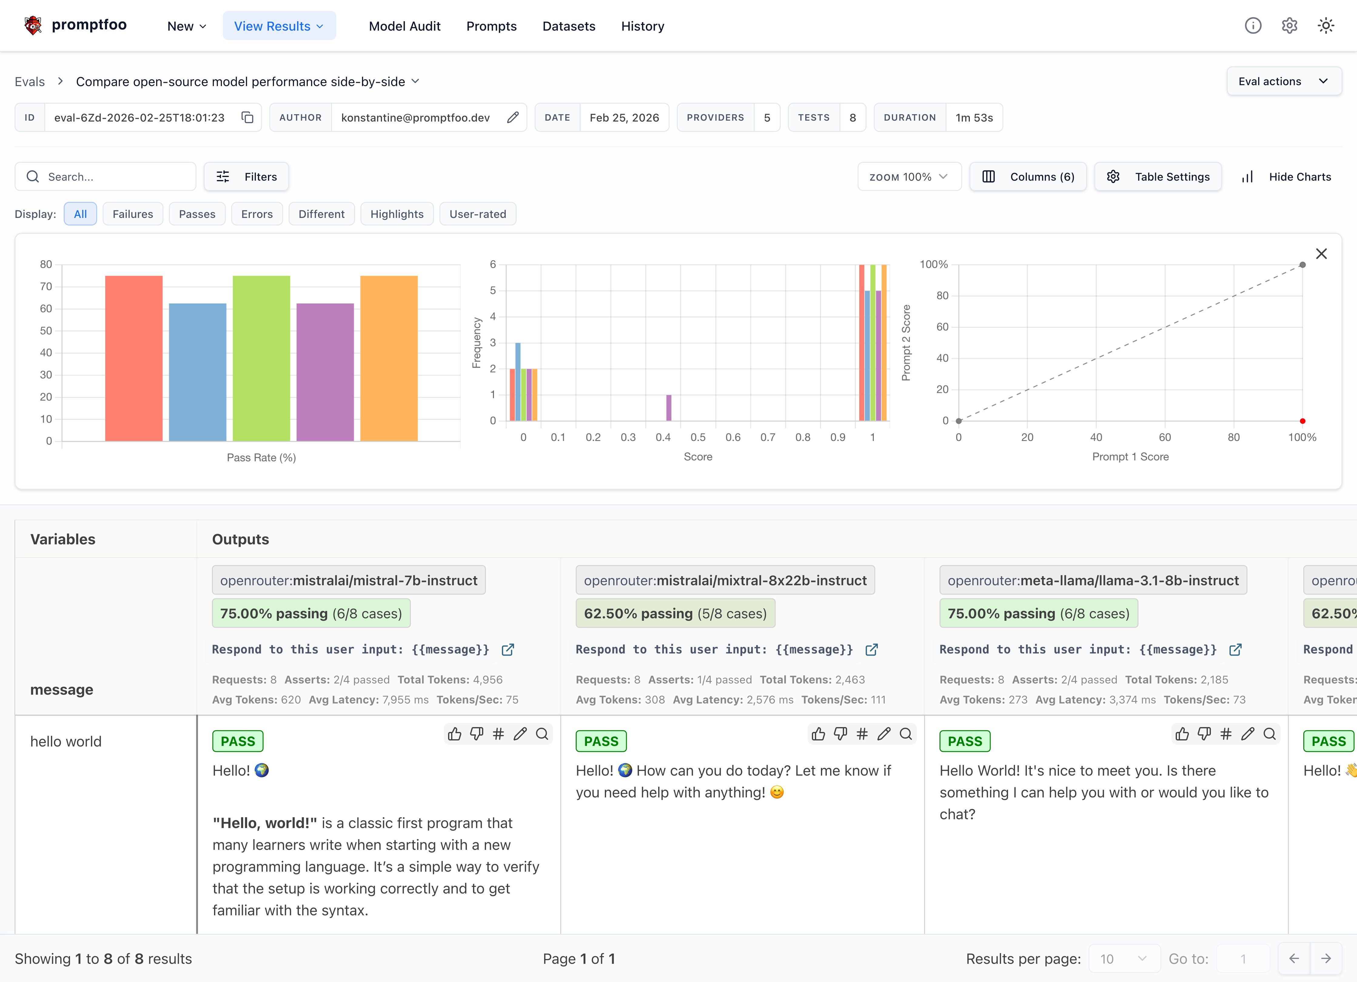This screenshot has width=1357, height=982.
Task: Open the prompt link under mistral-7b-instruct
Action: [508, 650]
